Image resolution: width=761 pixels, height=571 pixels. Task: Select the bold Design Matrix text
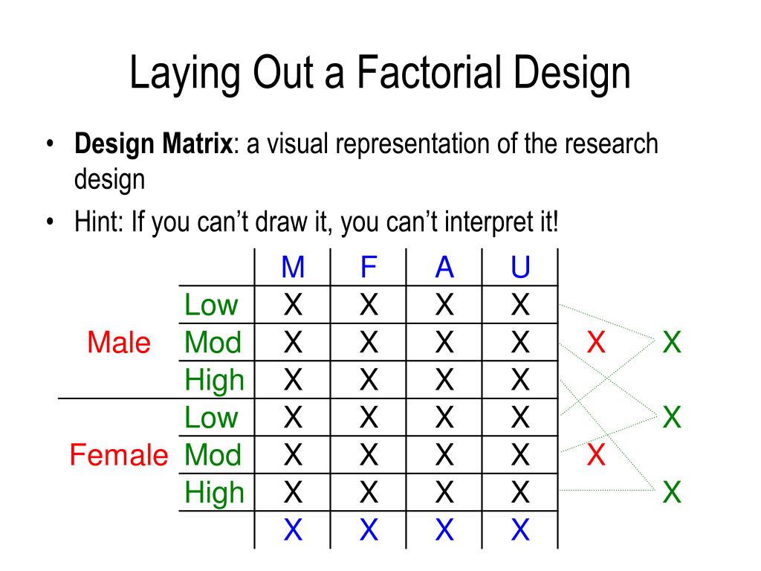pos(153,143)
